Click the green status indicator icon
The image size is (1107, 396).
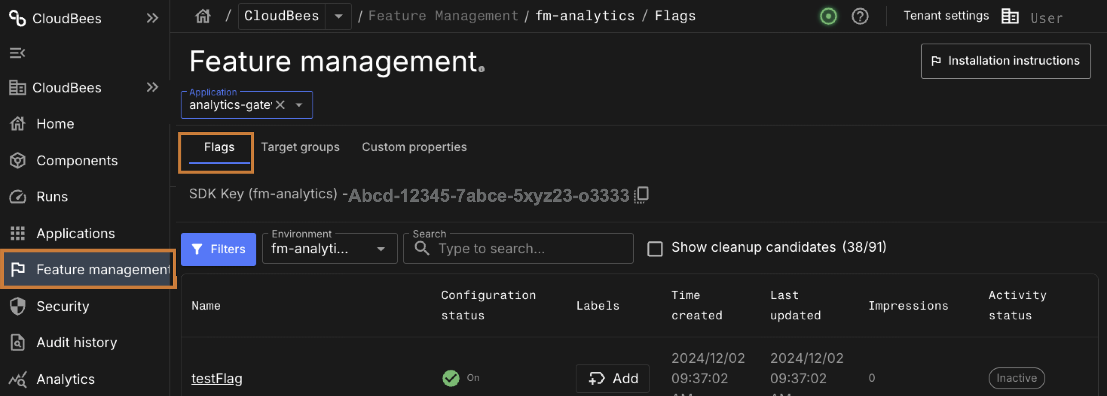828,17
